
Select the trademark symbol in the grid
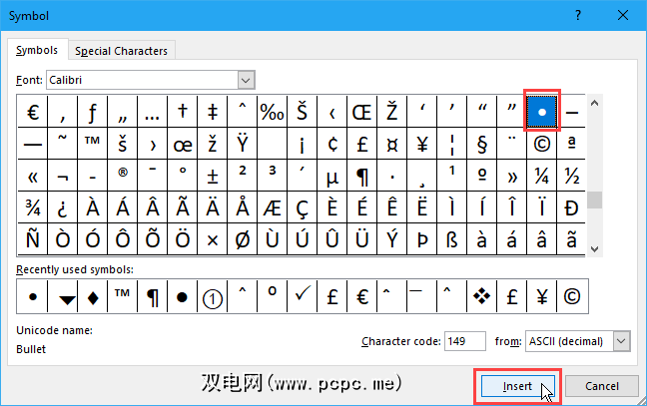point(93,144)
